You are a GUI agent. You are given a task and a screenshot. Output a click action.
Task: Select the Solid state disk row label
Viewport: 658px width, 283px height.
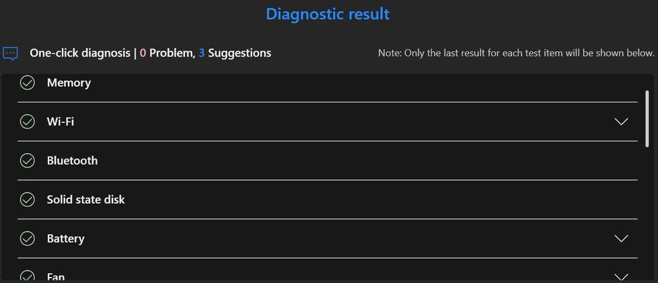coord(86,200)
